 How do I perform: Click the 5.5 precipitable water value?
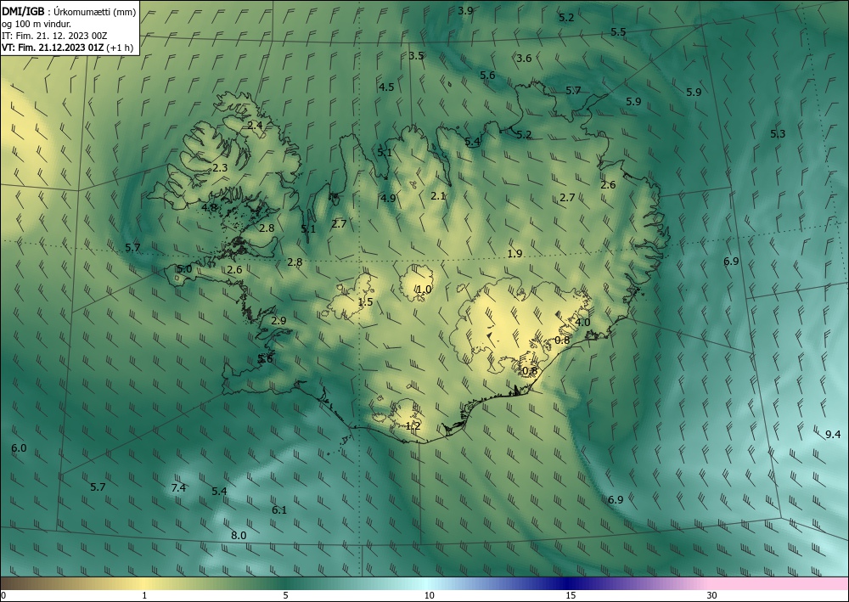pyautogui.click(x=618, y=32)
